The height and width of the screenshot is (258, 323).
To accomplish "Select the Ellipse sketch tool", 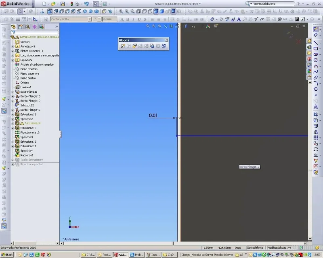I will pos(316,77).
